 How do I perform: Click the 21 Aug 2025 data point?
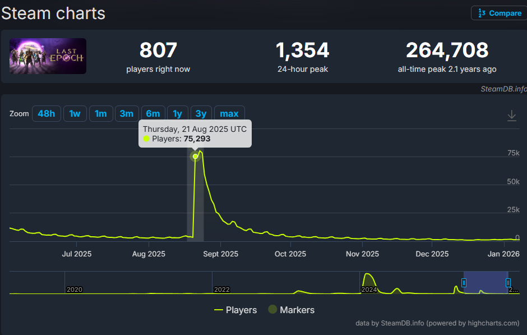[x=195, y=156]
